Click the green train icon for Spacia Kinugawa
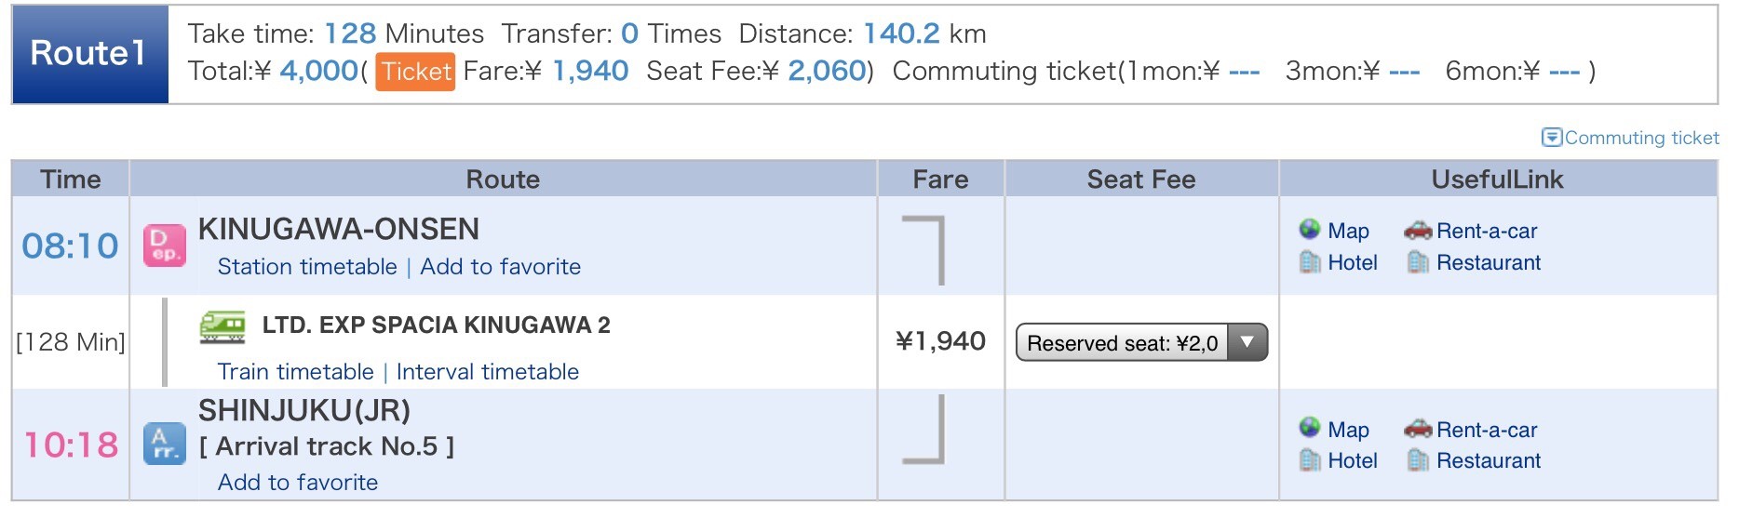1739x518 pixels. coord(222,326)
